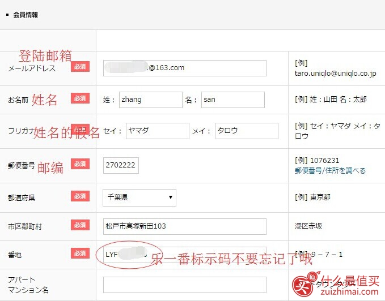
Task: Click the 必須 badge in the 郵便番号 row
Action: (x=80, y=164)
